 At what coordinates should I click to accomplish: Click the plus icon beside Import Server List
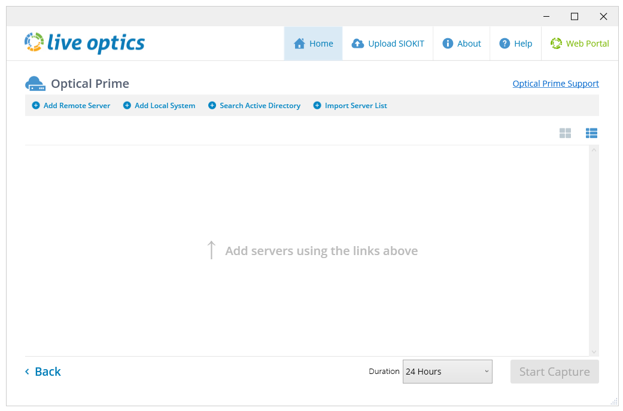[317, 105]
